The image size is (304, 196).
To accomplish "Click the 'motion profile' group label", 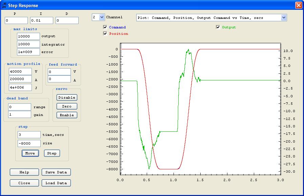I will 24,64.
